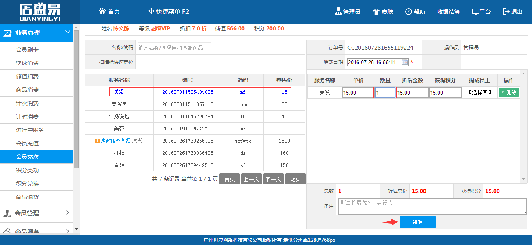Viewport: 532px width, 245px height.
Task: Focus the 扫描枪快速定位 input field
Action: (x=174, y=62)
